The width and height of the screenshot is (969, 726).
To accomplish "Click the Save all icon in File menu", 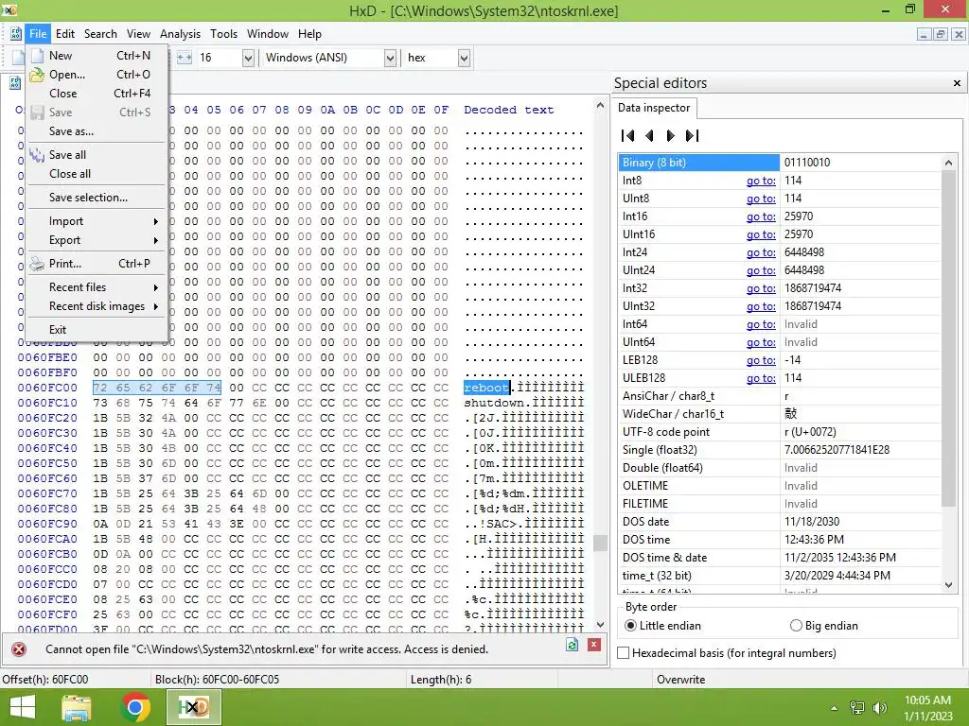I will pyautogui.click(x=37, y=155).
